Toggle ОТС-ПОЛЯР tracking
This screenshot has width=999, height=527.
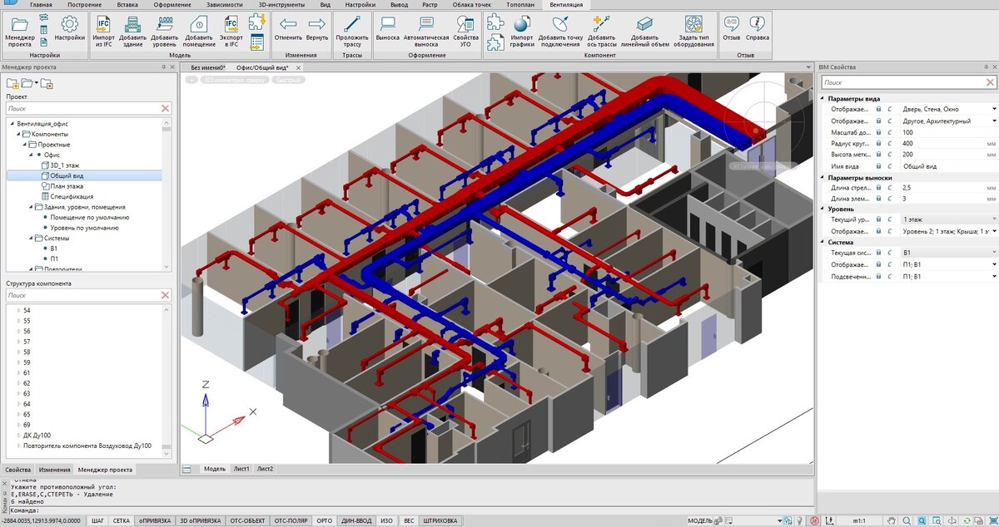291,521
